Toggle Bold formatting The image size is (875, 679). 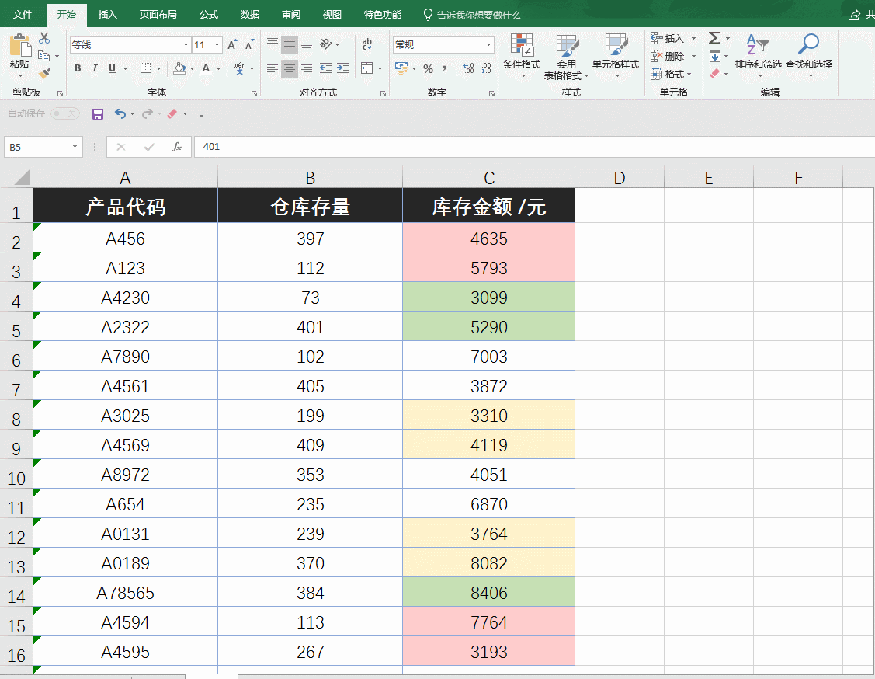(78, 68)
